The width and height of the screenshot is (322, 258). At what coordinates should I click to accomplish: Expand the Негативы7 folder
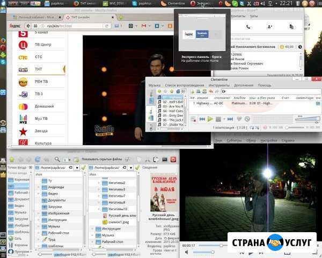99,196
